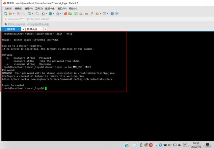The width and height of the screenshot is (214, 149).
Task: Click the taskbar help question mark icon
Action: coord(126,145)
